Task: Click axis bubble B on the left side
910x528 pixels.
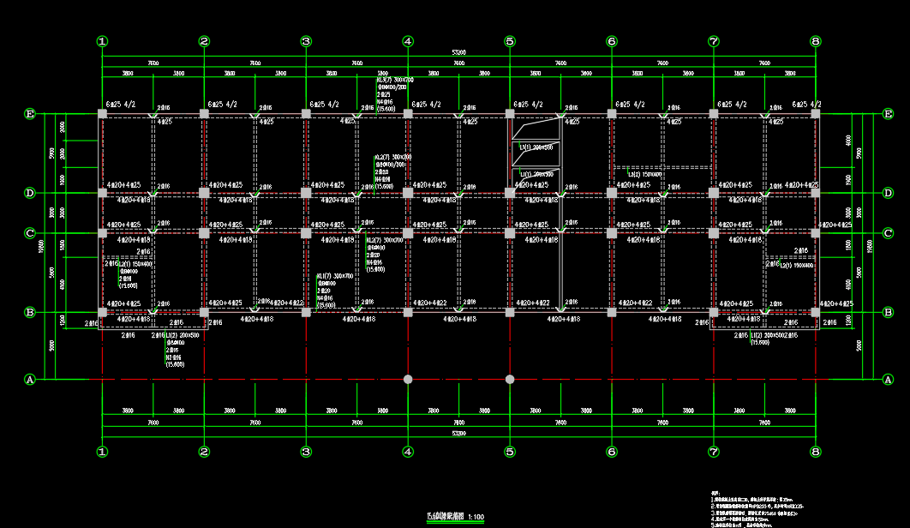Action: coord(30,312)
